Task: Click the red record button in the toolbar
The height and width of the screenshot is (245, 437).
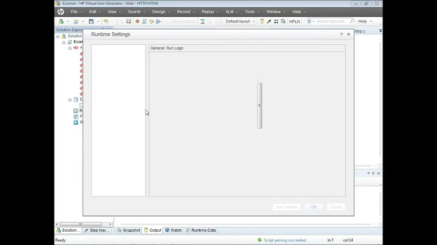Action: tap(137, 21)
